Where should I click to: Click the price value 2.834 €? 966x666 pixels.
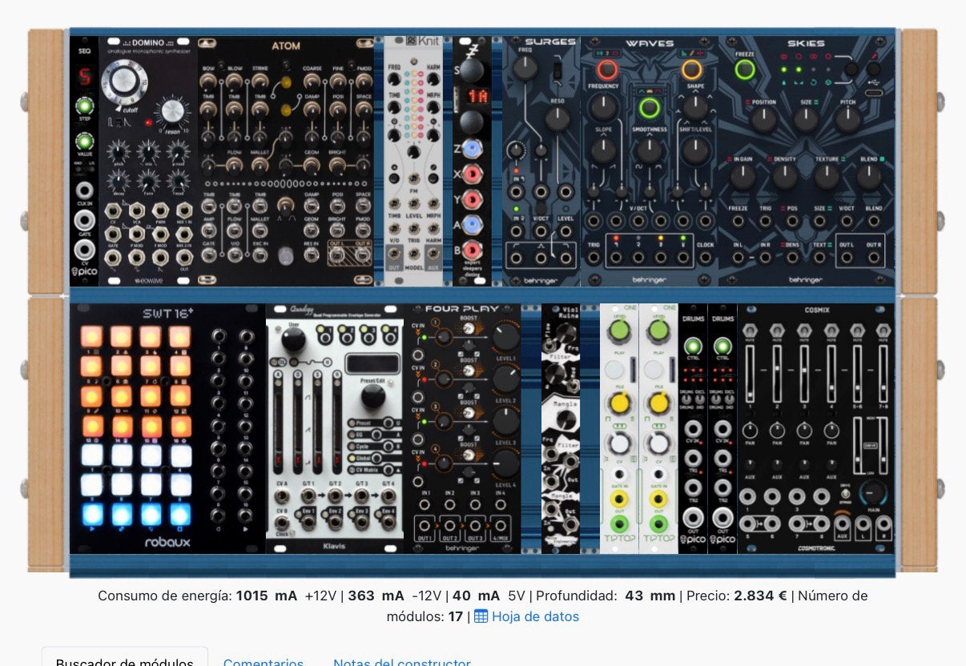[760, 596]
